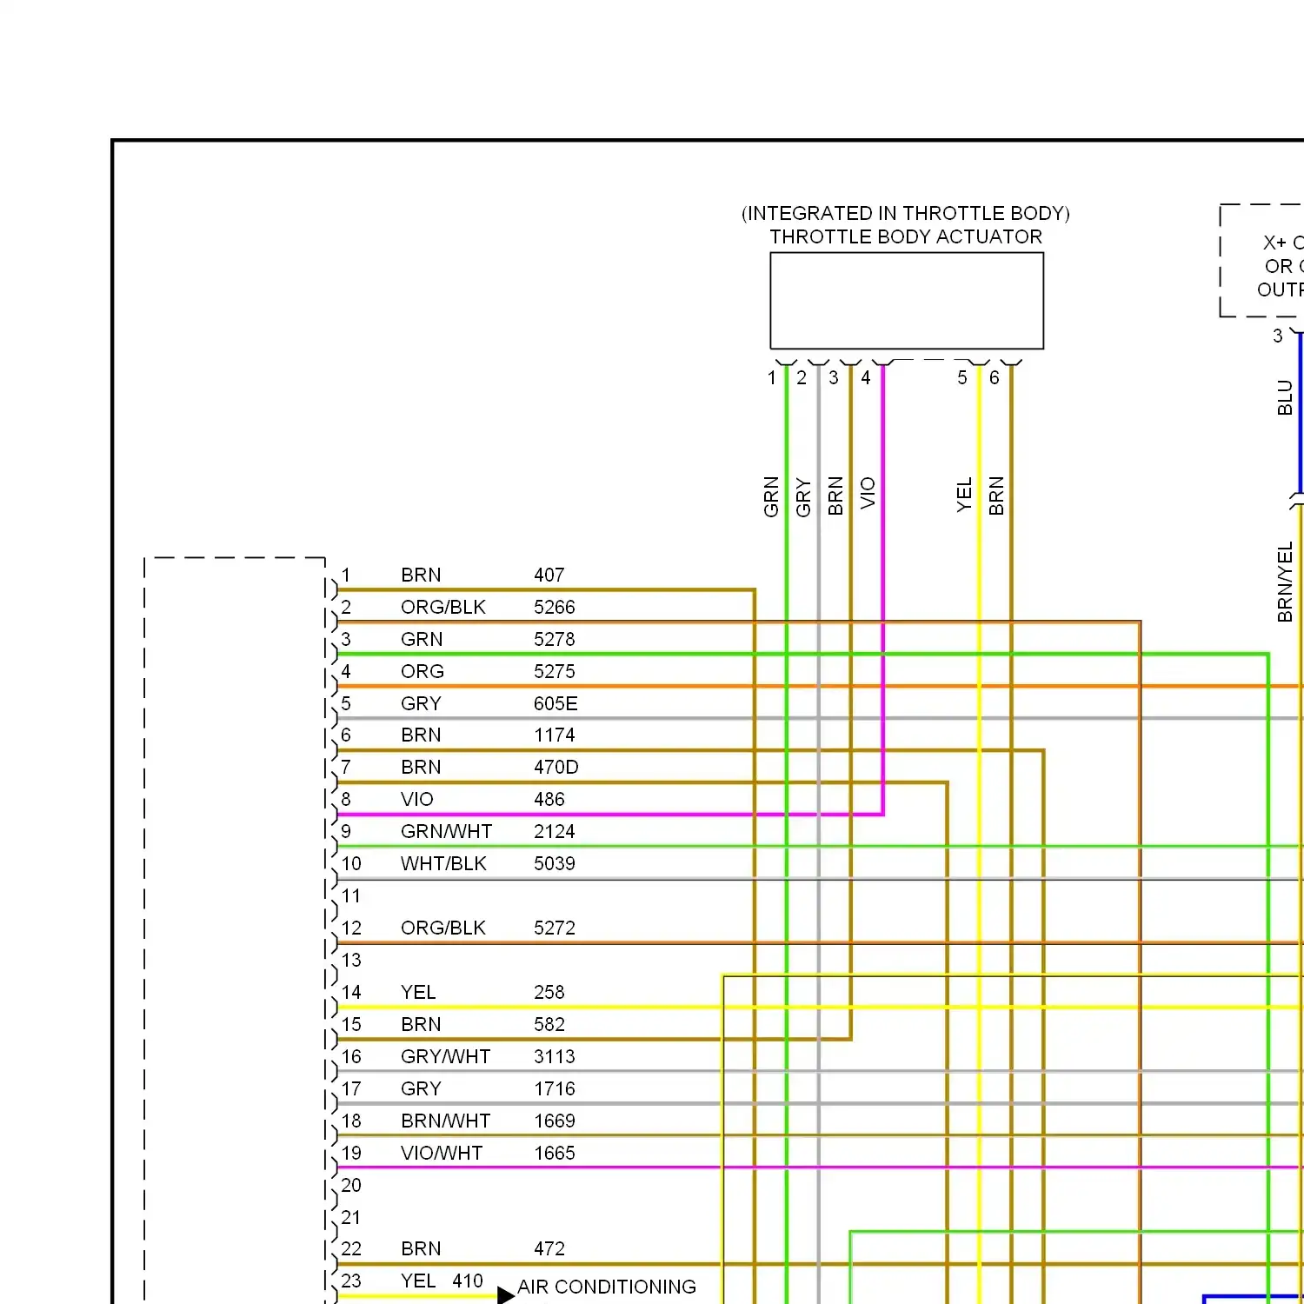The image size is (1304, 1304).
Task: Click vertical BRN/YEL wire label
Action: pos(1285,582)
